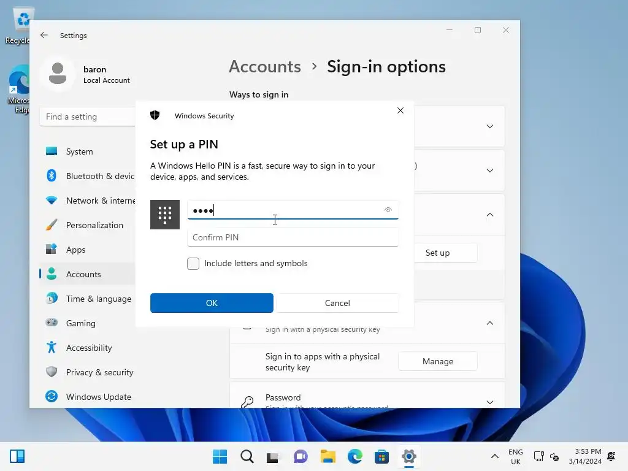Image resolution: width=628 pixels, height=471 pixels.
Task: Click the Accounts breadcrumb link
Action: pyautogui.click(x=265, y=66)
